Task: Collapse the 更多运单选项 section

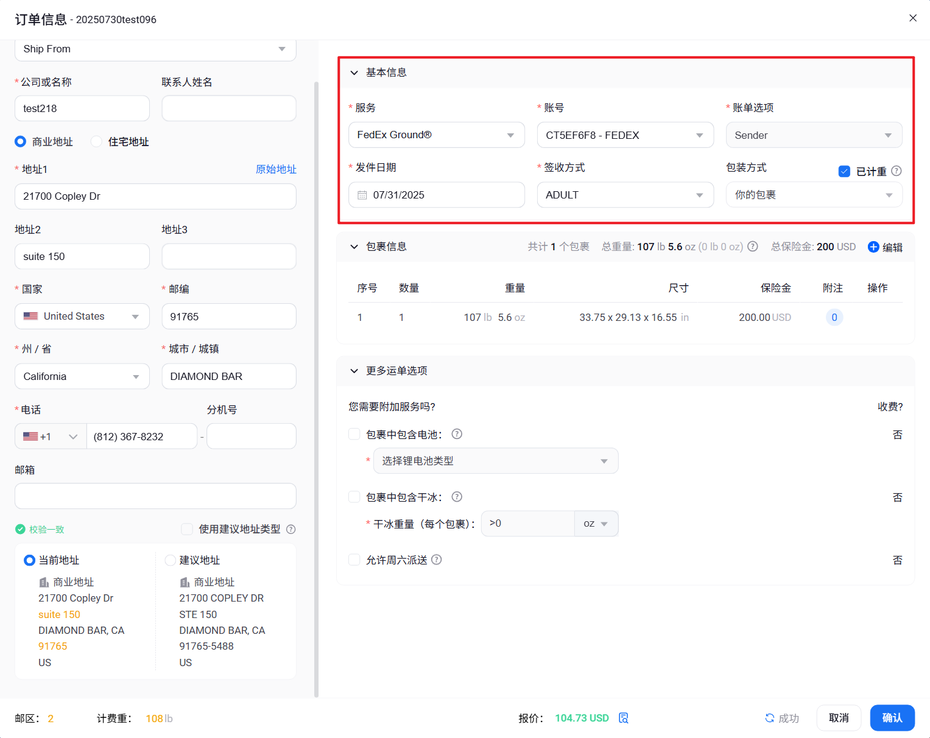Action: coord(354,371)
